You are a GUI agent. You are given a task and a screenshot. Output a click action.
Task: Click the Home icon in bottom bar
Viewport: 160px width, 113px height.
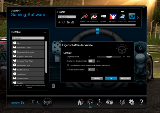81,102
